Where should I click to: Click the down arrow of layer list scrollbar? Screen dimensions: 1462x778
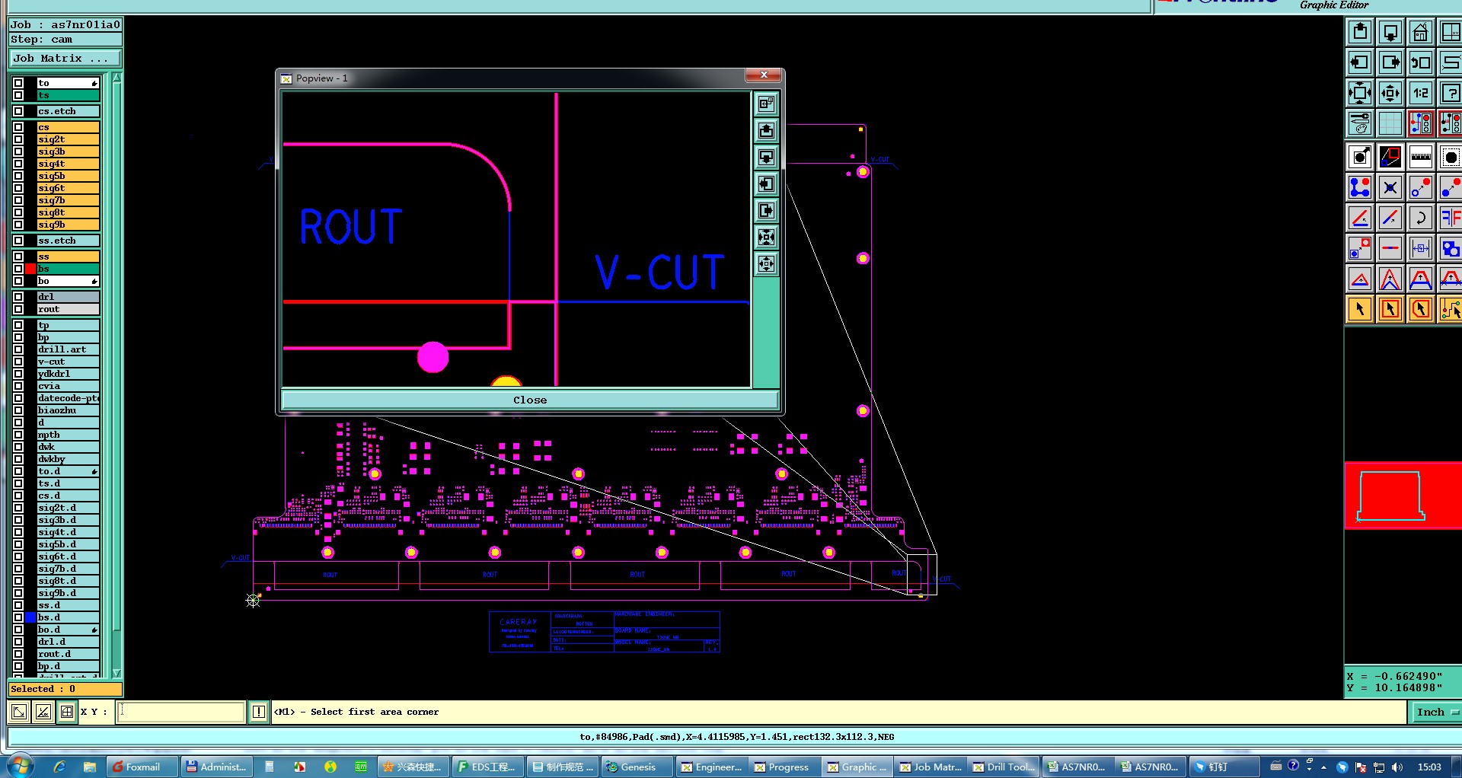tap(117, 673)
